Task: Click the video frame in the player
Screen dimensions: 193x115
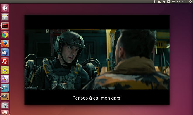Action: click(97, 59)
